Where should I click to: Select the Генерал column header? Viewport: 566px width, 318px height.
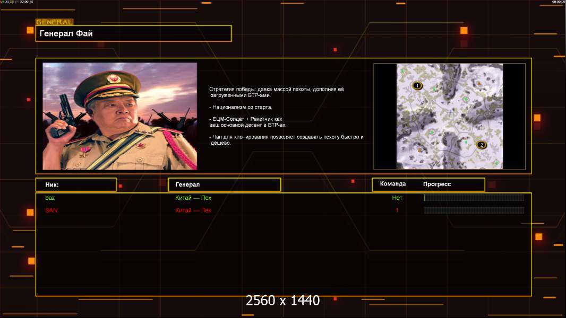[x=224, y=184]
